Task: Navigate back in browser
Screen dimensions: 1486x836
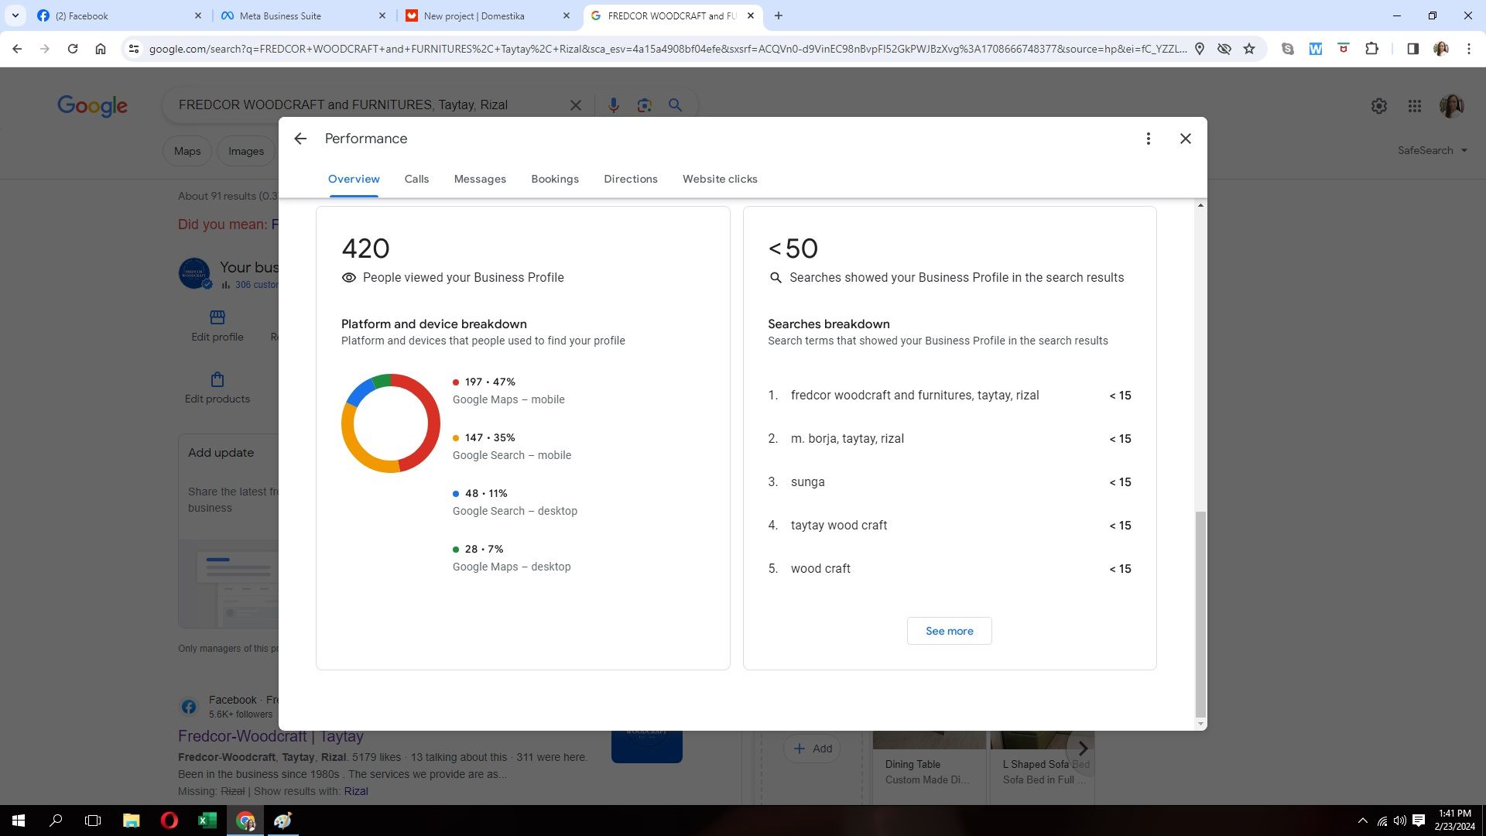Action: (17, 49)
